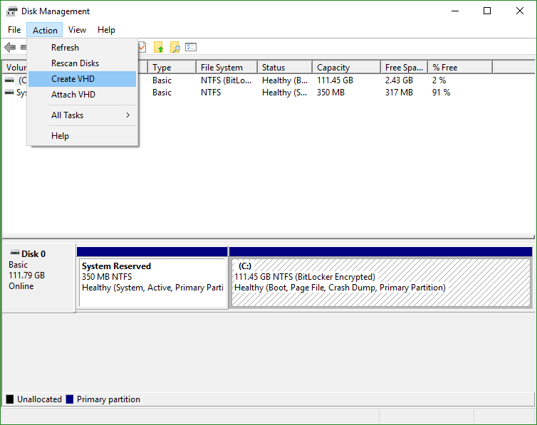Click the Back arrow toolbar icon

point(9,48)
